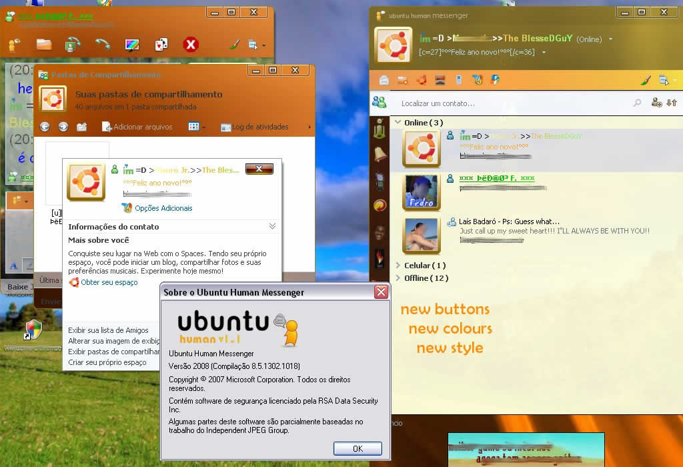The image size is (683, 467).
Task: Close the Sobre o Ubuntu Human Messenger dialog
Action: pos(381,292)
